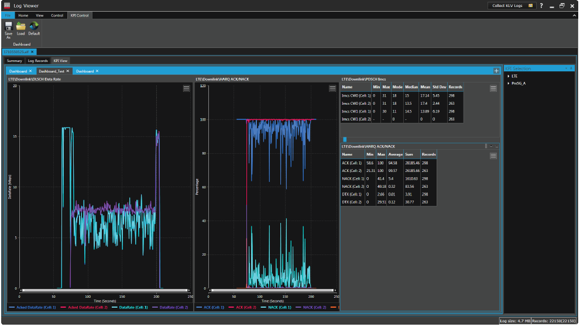Click the Save As dashboard icon
Viewport: 580px width, 327px height.
[8, 27]
